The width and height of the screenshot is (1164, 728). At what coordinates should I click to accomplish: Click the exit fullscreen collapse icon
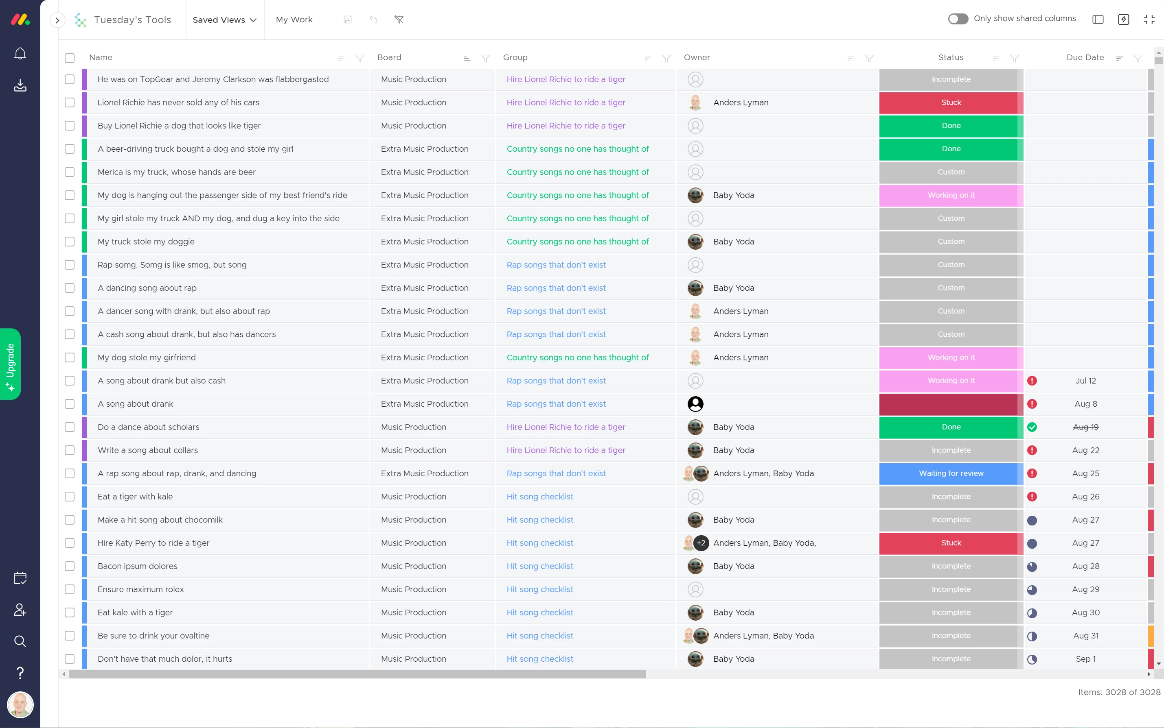pos(1149,19)
